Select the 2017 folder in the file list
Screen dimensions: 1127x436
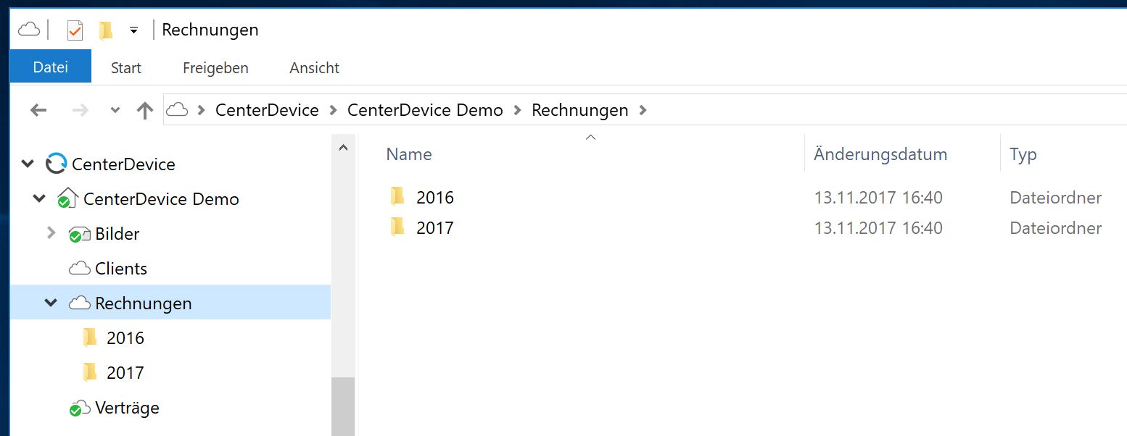point(435,228)
